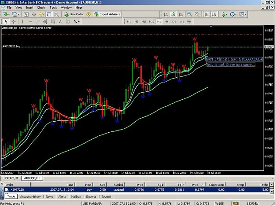
Task: Open the Window menu
Action: click(x=66, y=7)
